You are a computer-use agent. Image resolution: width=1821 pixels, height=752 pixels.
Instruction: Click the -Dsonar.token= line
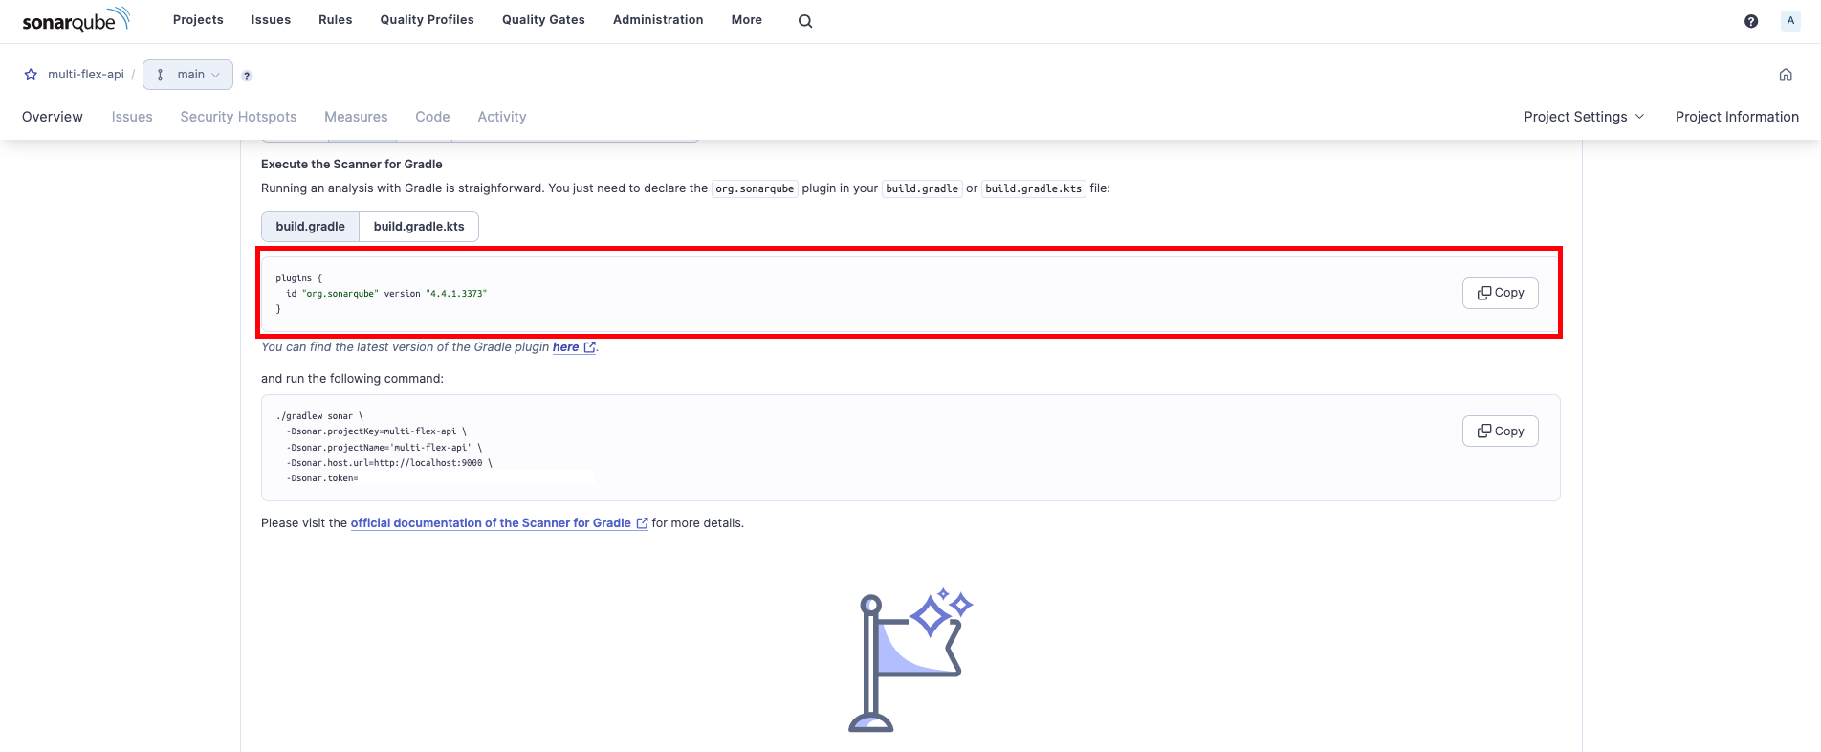click(x=322, y=478)
